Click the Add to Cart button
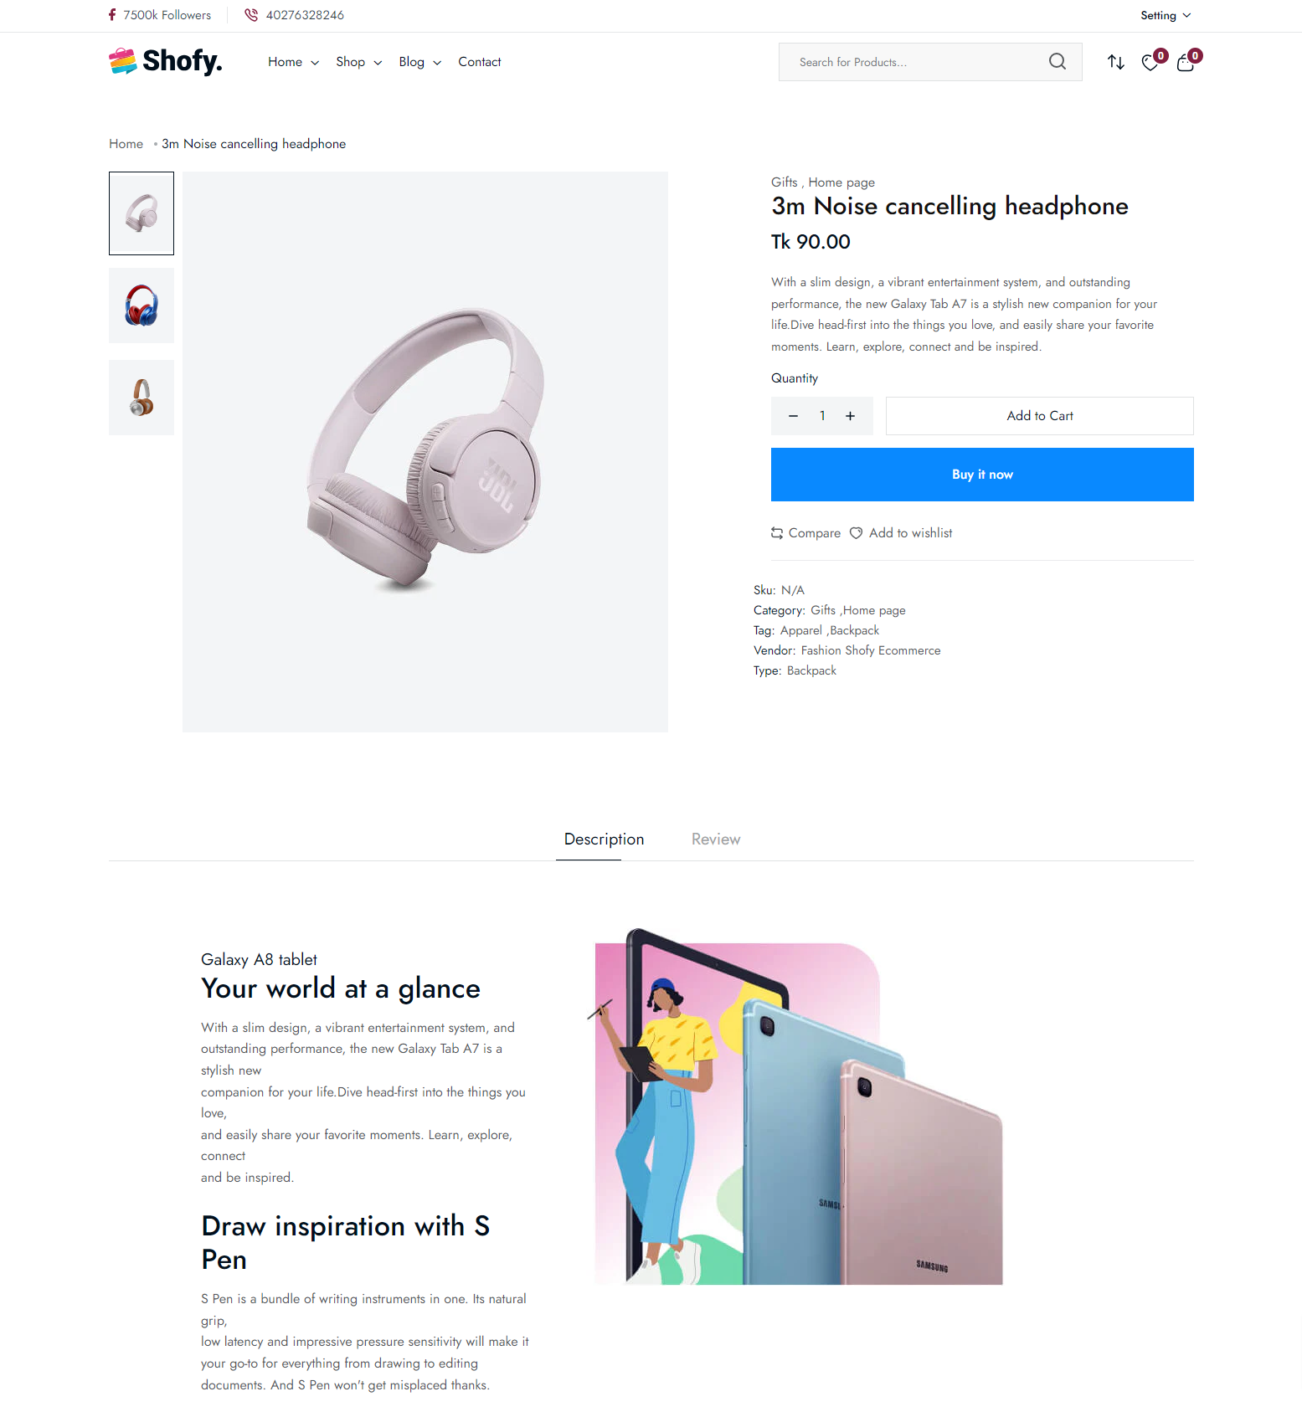Screen dimensions: 1302x1412 [1040, 416]
